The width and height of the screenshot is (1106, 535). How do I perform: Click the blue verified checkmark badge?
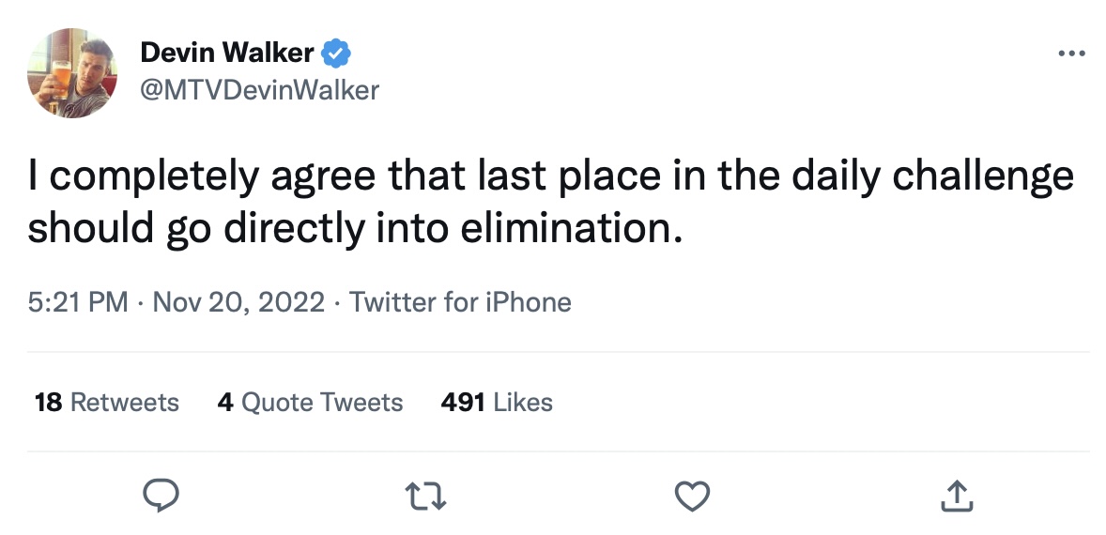point(336,53)
